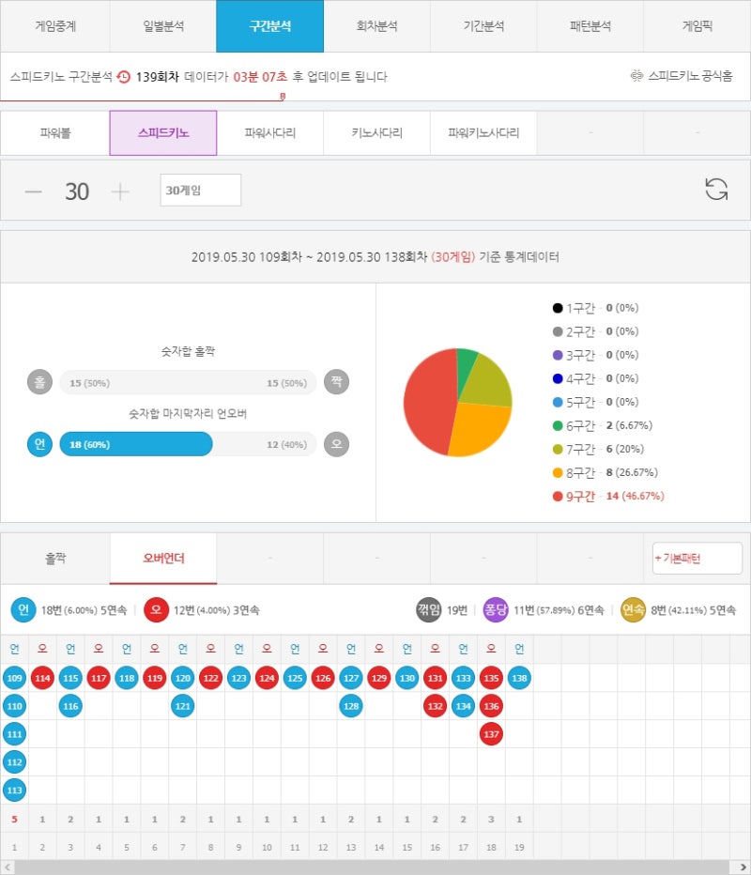This screenshot has height=875, width=751.
Task: Click the red 9구간 legend entry
Action: click(608, 496)
